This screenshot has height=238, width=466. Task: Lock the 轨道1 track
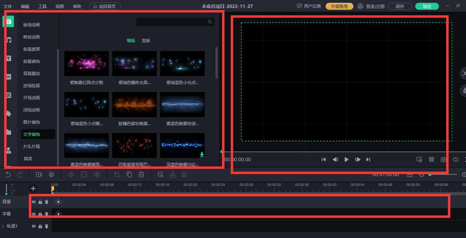40,226
